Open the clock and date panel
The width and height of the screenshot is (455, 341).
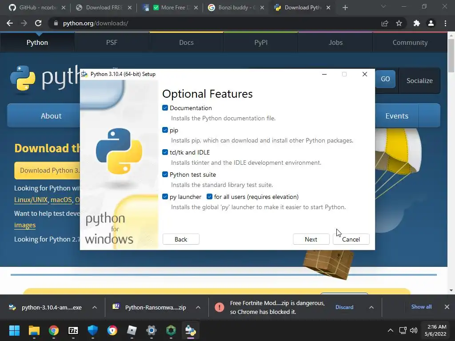(x=436, y=330)
